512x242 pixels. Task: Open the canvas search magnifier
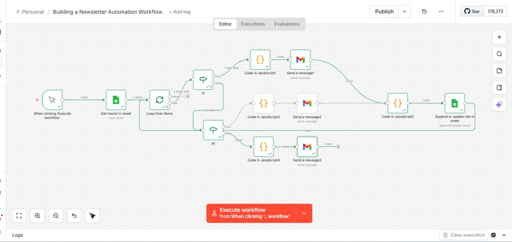coord(499,54)
